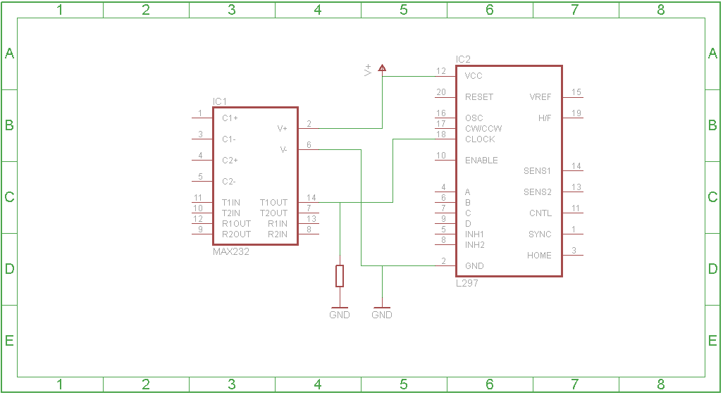The height and width of the screenshot is (395, 723).
Task: Click the CNTL pin label
Action: pos(540,213)
